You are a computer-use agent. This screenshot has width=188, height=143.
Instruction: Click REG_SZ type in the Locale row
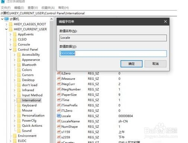tap(93, 116)
